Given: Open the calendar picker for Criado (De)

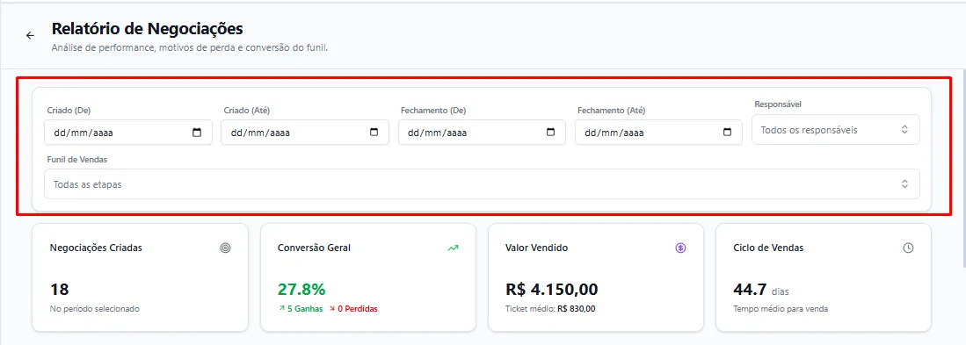Looking at the screenshot, I should point(197,133).
